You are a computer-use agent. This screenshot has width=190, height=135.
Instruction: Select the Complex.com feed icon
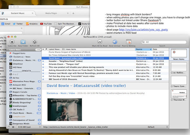[x=11, y=116]
